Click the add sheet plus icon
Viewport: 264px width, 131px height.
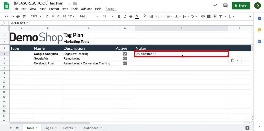[x=11, y=128]
